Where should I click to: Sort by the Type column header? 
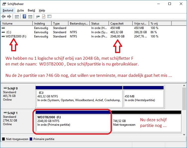tap(60, 23)
